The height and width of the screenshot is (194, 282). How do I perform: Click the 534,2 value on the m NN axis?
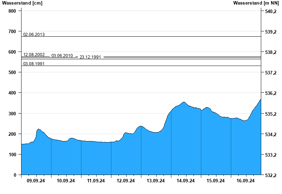click(271, 134)
